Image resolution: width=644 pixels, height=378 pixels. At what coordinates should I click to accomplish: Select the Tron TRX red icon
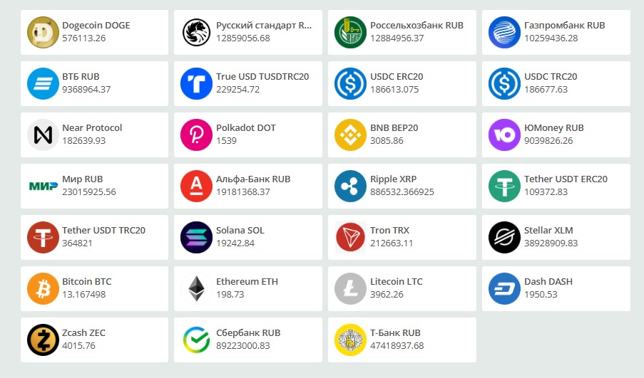[351, 237]
